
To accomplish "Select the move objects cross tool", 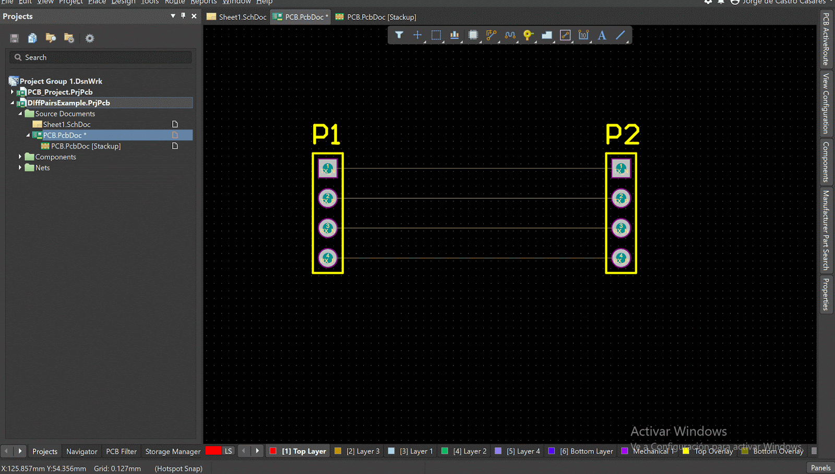I will point(417,35).
